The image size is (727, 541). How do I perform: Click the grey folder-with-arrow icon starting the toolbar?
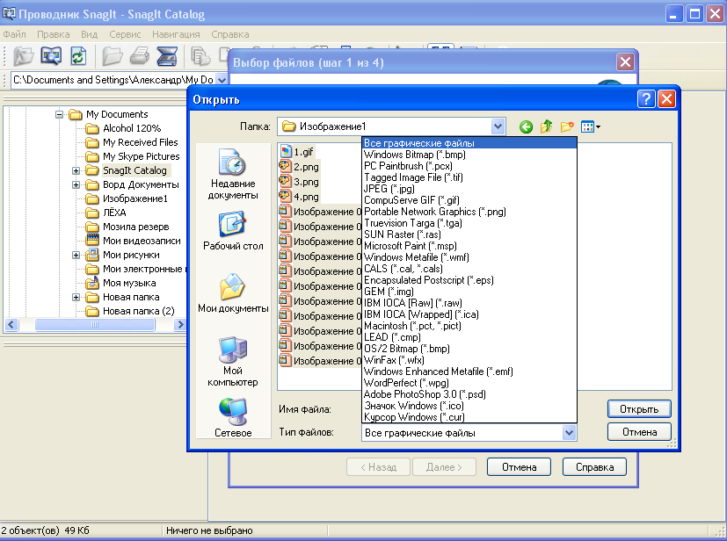(23, 56)
